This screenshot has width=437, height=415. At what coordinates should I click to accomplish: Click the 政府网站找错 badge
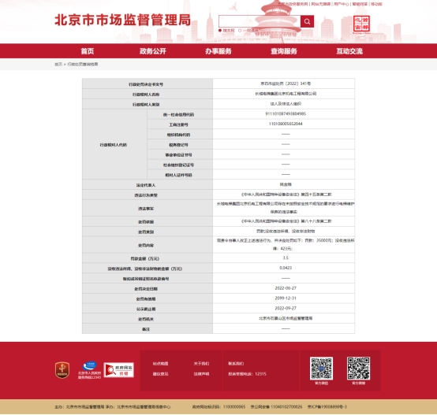point(119,370)
